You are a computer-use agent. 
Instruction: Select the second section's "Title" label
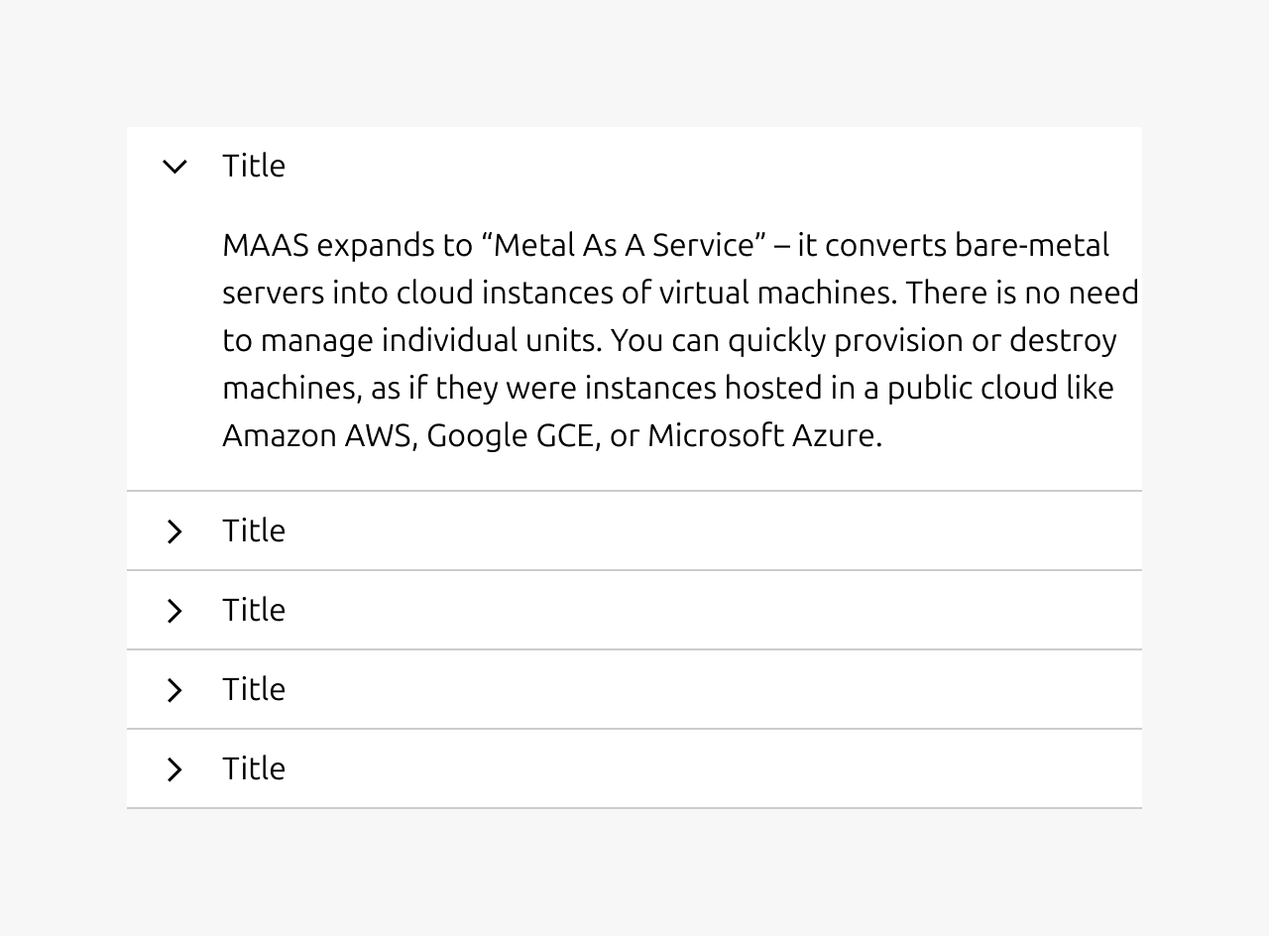254,530
